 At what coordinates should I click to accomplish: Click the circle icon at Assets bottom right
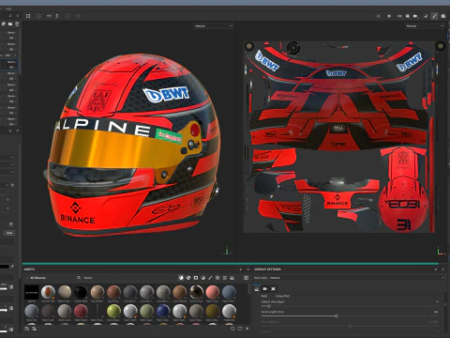coord(232,329)
